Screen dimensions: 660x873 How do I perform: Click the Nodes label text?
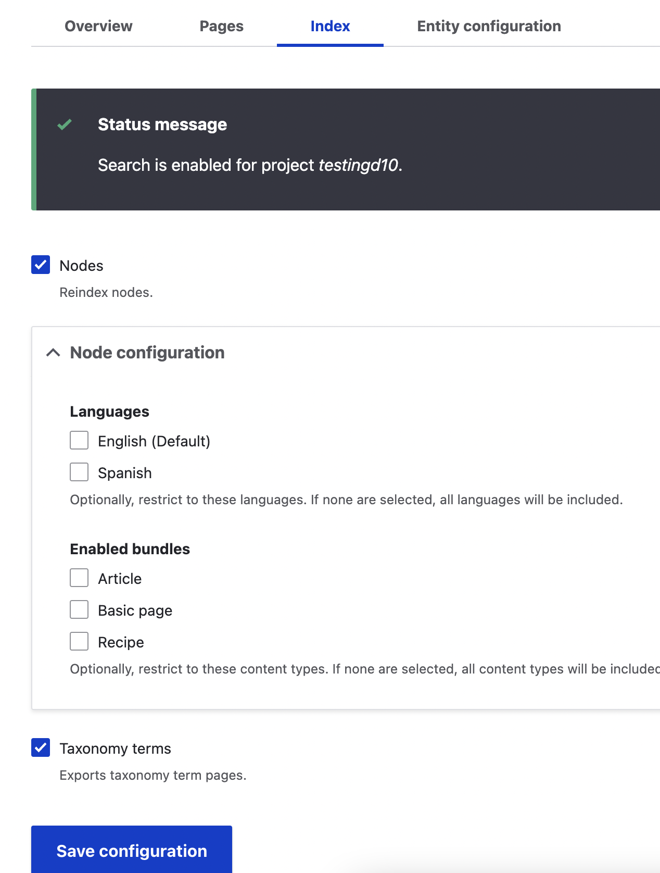[x=82, y=265]
